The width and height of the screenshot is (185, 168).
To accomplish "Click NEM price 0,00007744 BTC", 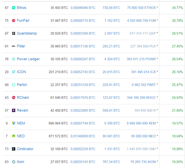I will click(x=83, y=123).
